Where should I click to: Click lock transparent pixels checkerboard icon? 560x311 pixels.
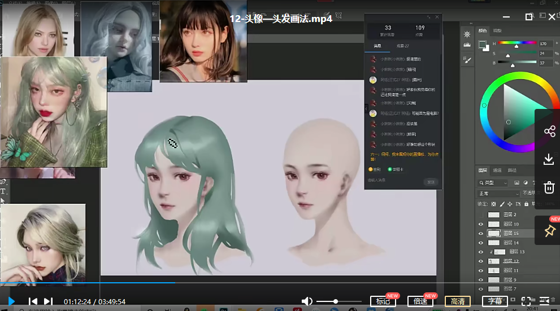(493, 204)
